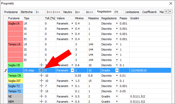Select the green Soglia CR function cell

pyautogui.click(x=15, y=65)
